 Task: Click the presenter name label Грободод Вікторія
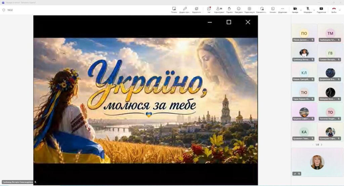[x=17, y=182]
